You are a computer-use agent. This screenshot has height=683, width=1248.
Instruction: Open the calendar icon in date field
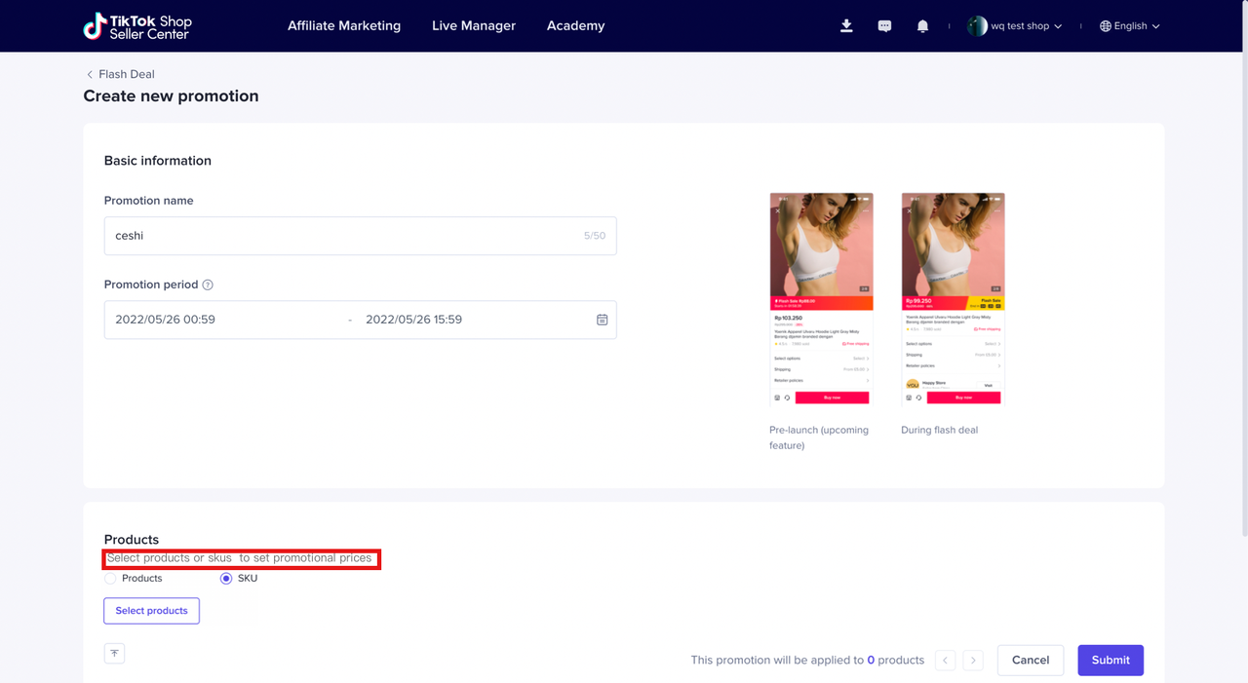tap(602, 320)
